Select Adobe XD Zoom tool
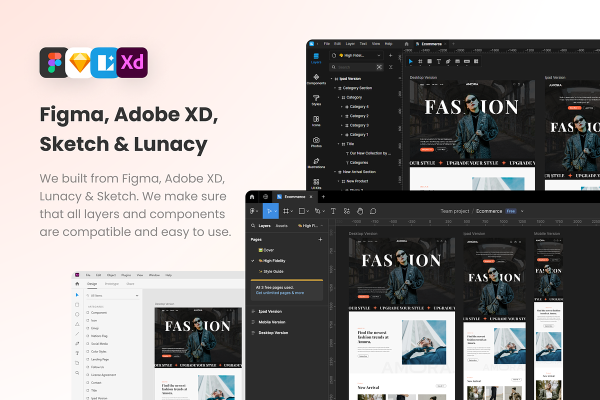Viewport: 600px width, 400px height. (77, 372)
